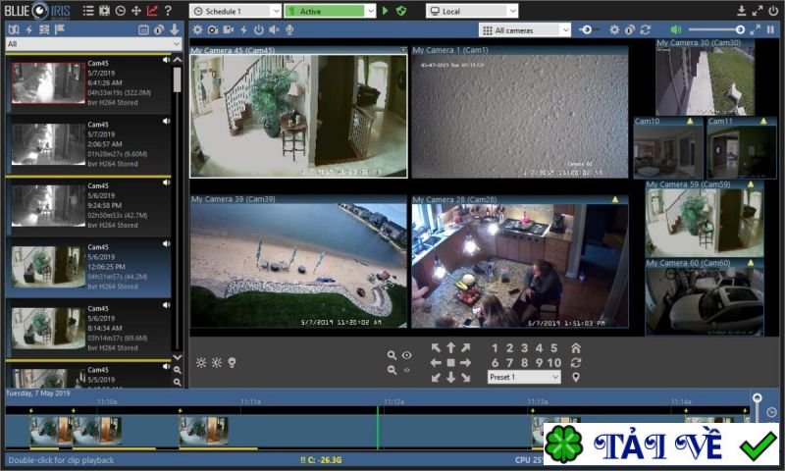Toggle the microphone talk icon
This screenshot has height=471, width=785.
[x=289, y=29]
